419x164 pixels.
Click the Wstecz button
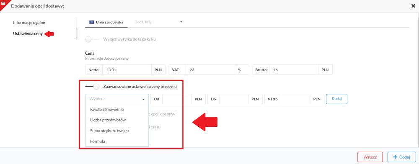(370, 157)
